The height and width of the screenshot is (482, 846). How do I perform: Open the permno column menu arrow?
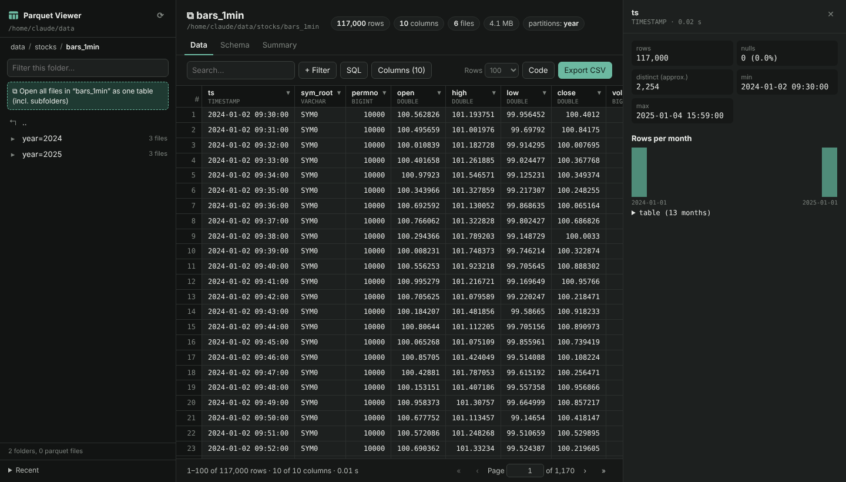click(x=384, y=93)
